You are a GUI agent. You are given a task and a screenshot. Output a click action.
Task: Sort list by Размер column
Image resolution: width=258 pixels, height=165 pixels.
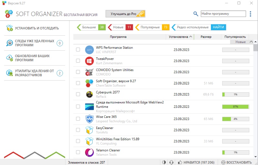point(206,37)
